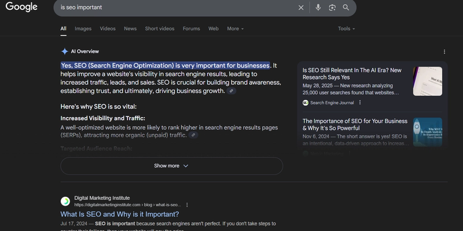463x231 pixels.
Task: Open Google Lens image search icon
Action: point(332,8)
